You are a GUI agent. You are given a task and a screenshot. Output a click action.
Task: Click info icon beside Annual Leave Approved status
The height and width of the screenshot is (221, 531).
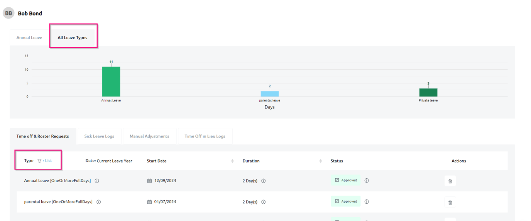[367, 180]
